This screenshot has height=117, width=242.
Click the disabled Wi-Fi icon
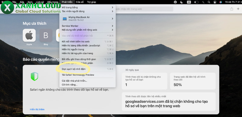[x=203, y=2]
